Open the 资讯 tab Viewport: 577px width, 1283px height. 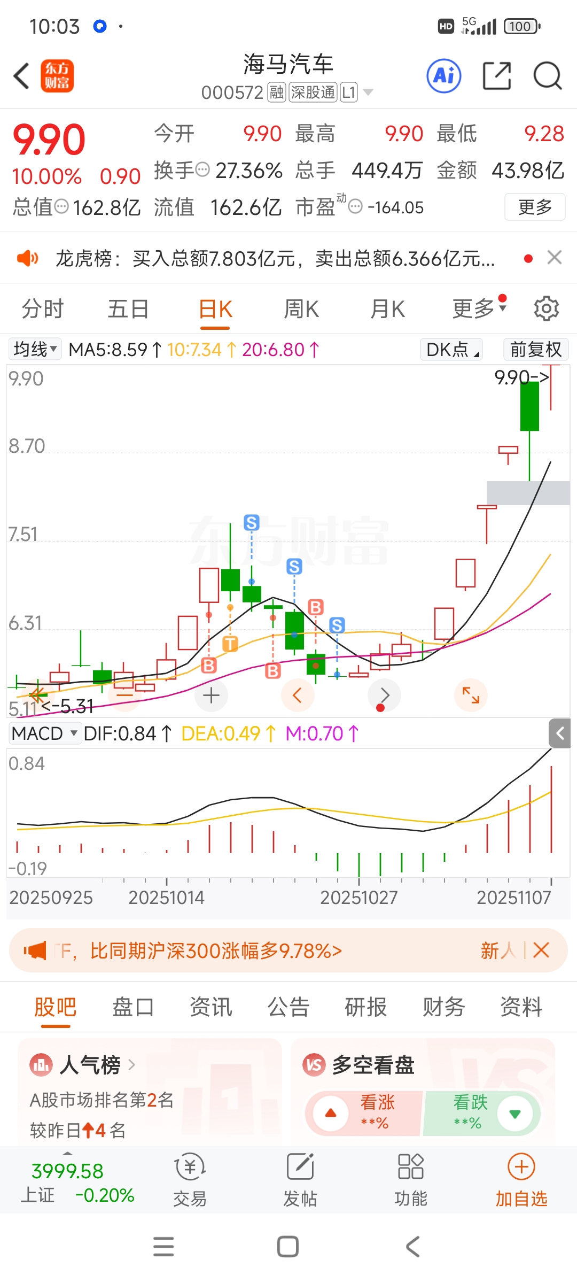(x=211, y=1007)
